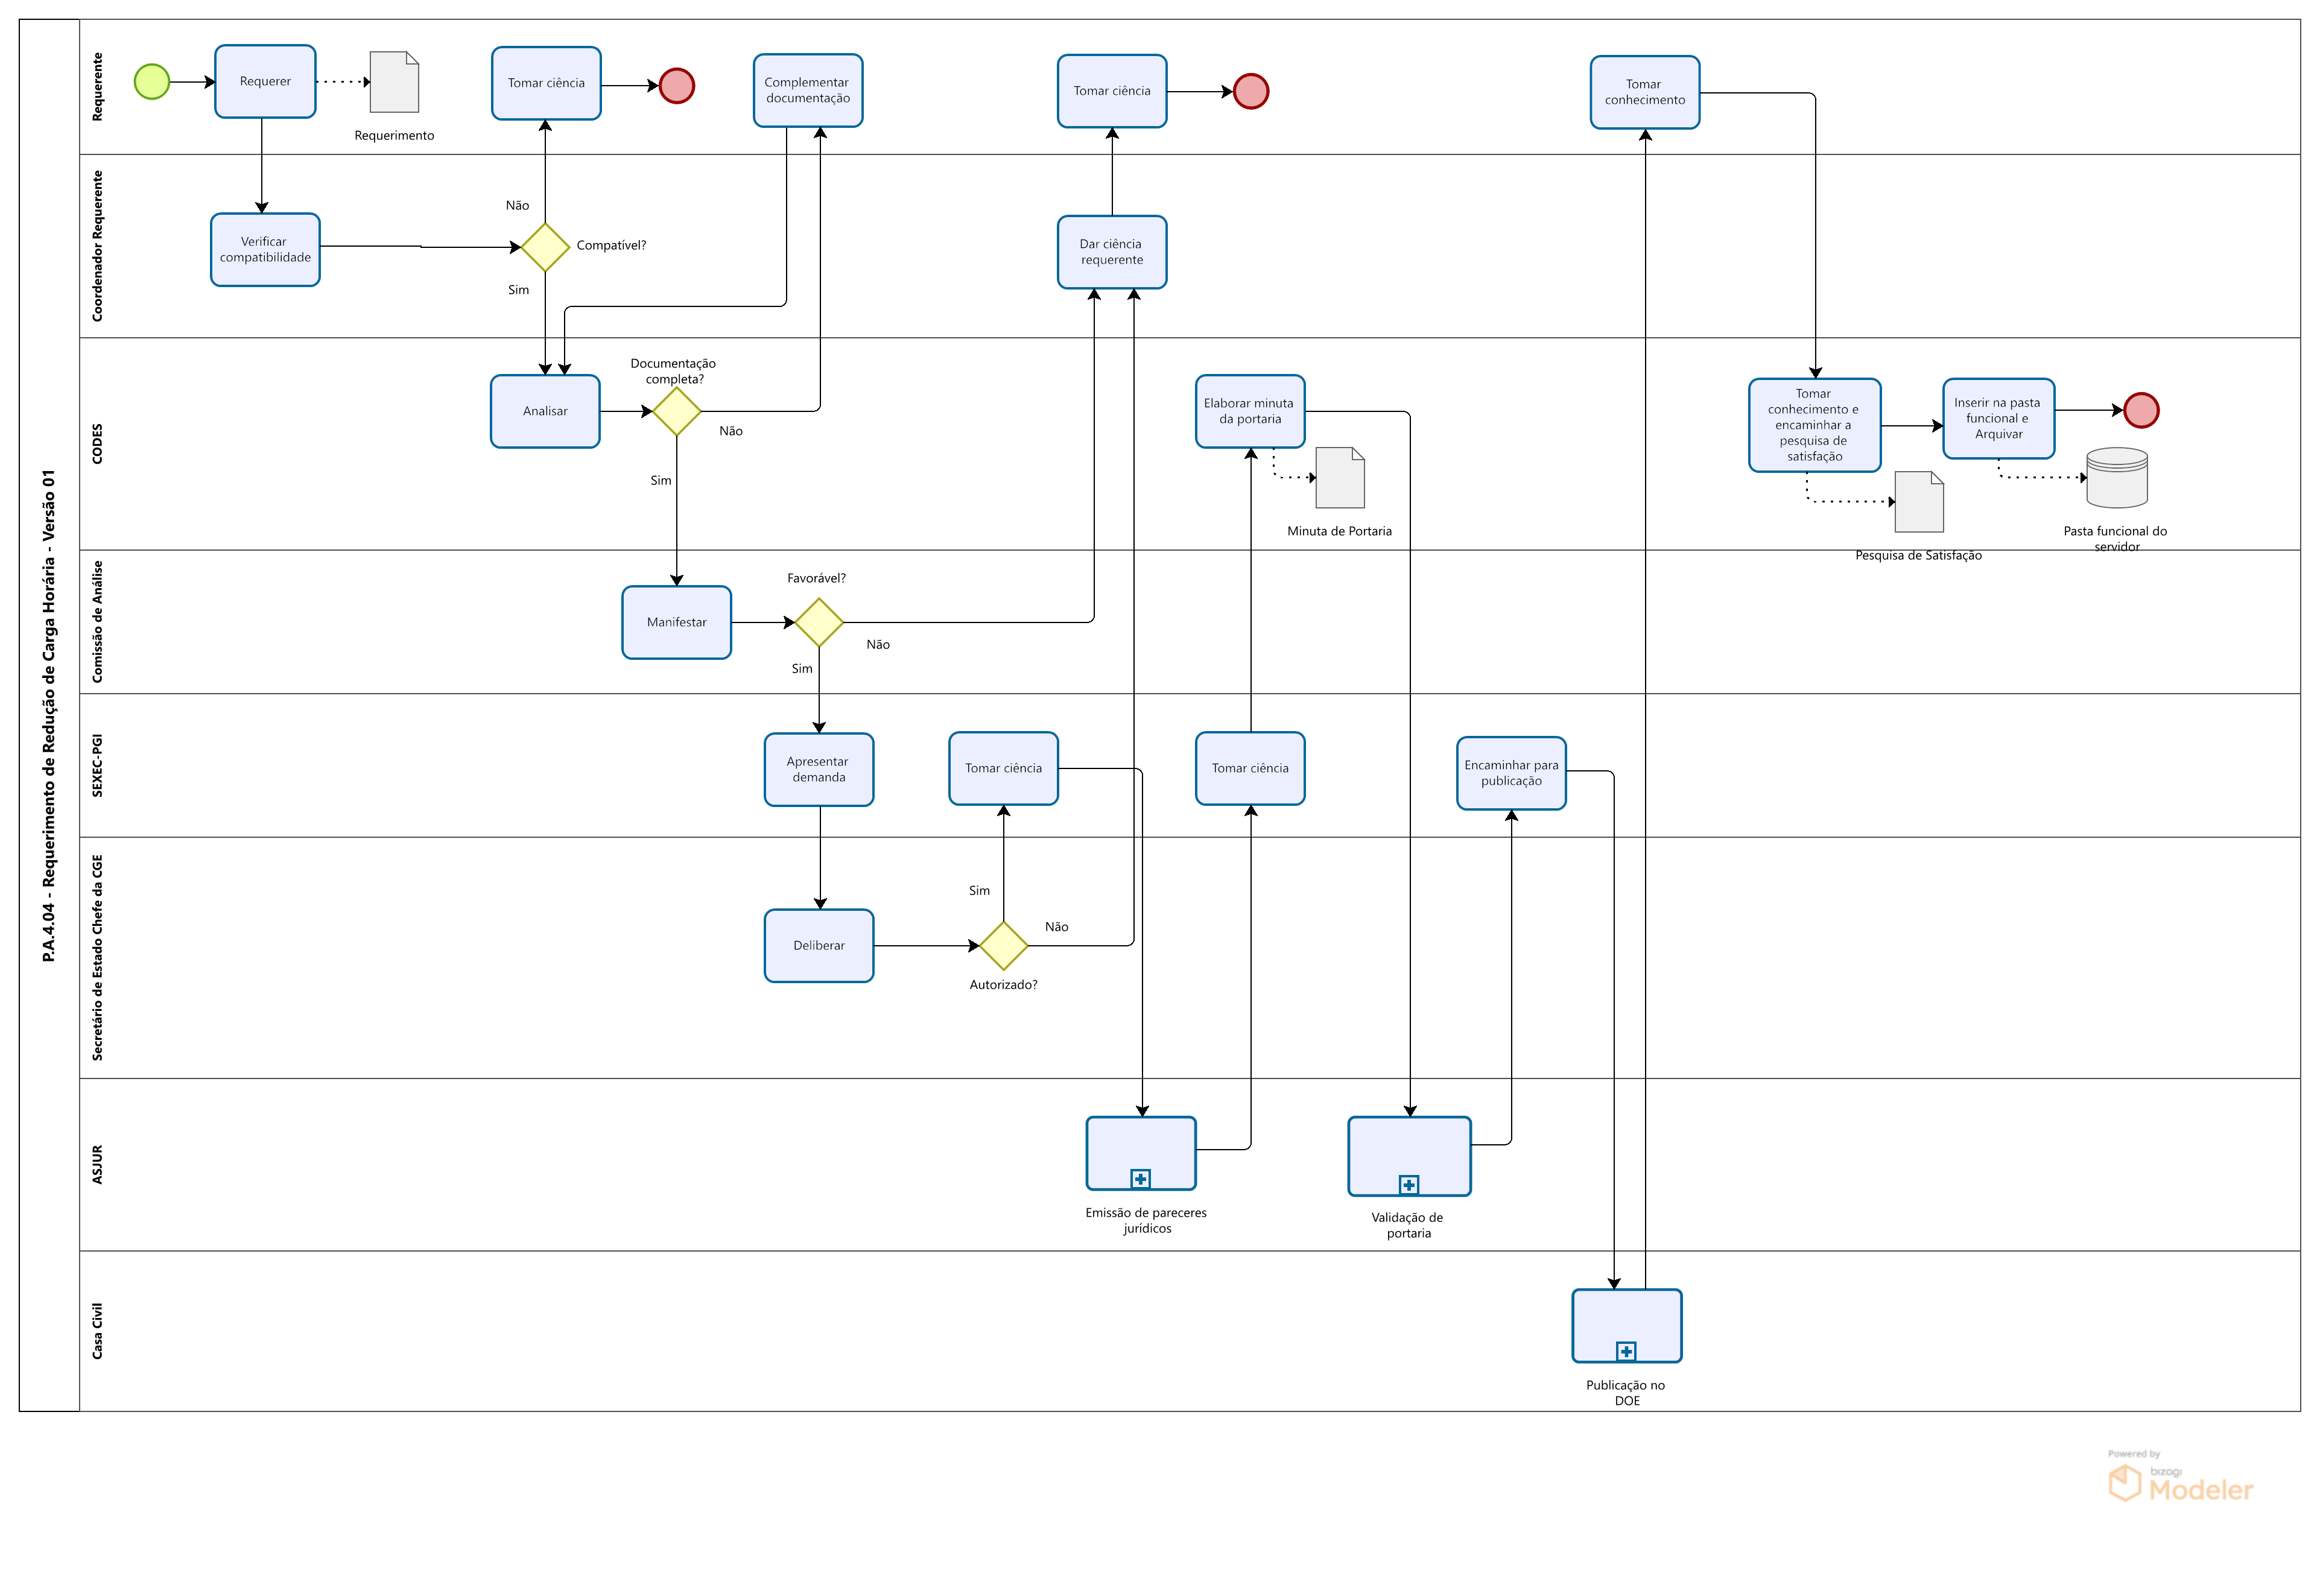Viewport: 2320px width, 1596px height.
Task: Select the Requerimento document icon
Action: (394, 82)
